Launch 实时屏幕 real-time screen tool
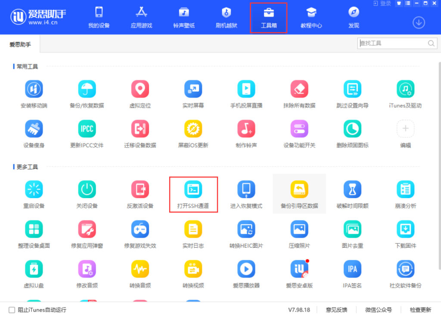Image resolution: width=441 pixels, height=317 pixels. click(193, 89)
